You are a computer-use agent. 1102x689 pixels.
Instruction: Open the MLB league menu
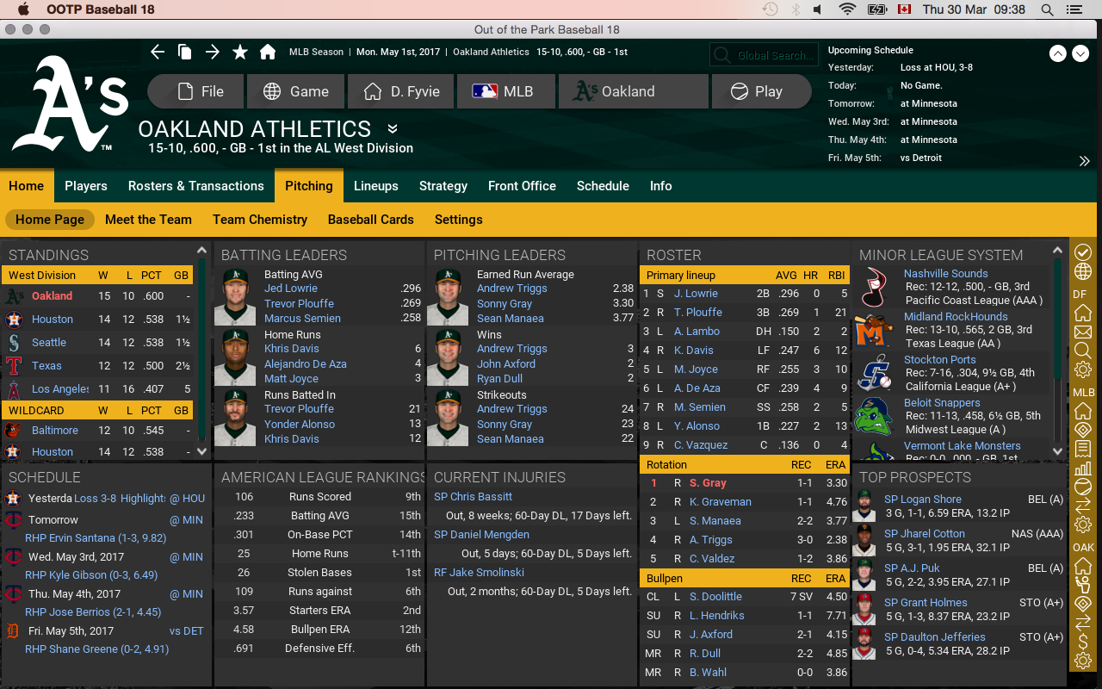pyautogui.click(x=507, y=91)
